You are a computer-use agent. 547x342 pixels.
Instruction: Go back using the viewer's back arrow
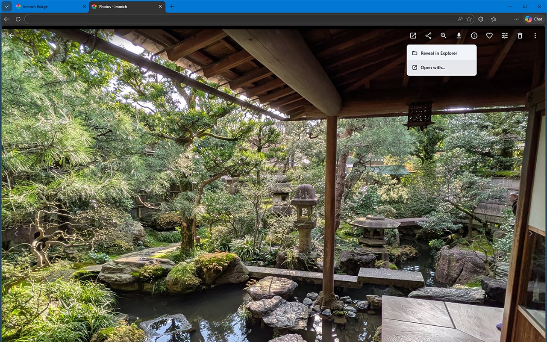pos(12,35)
